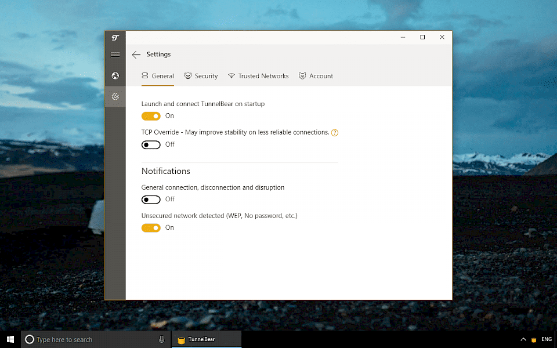The width and height of the screenshot is (557, 348).
Task: Activate the microphone voice search icon
Action: click(x=162, y=339)
